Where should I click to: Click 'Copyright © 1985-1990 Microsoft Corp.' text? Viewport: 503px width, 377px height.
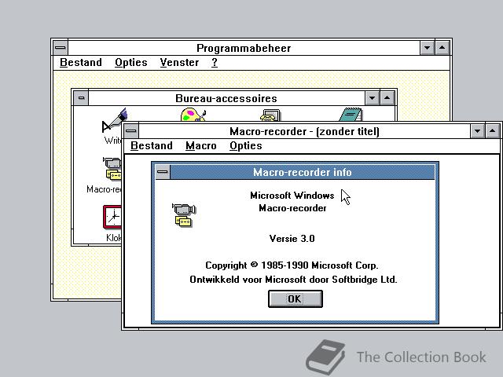(292, 265)
